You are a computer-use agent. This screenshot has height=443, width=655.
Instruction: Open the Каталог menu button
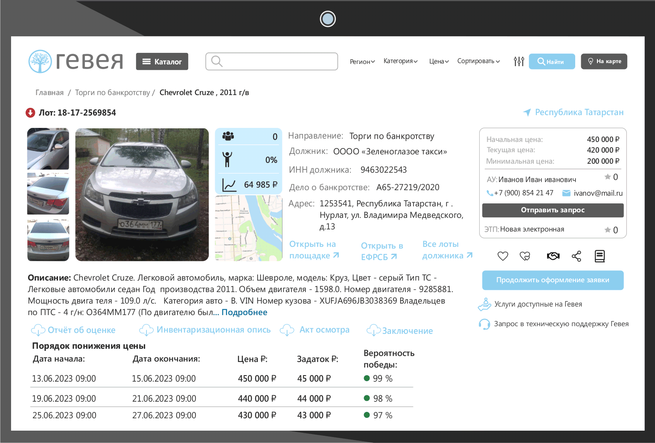pos(162,61)
